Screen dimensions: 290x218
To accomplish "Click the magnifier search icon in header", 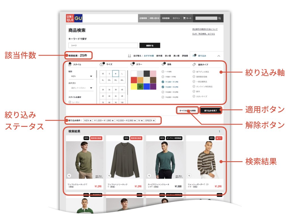I will click(x=219, y=18).
